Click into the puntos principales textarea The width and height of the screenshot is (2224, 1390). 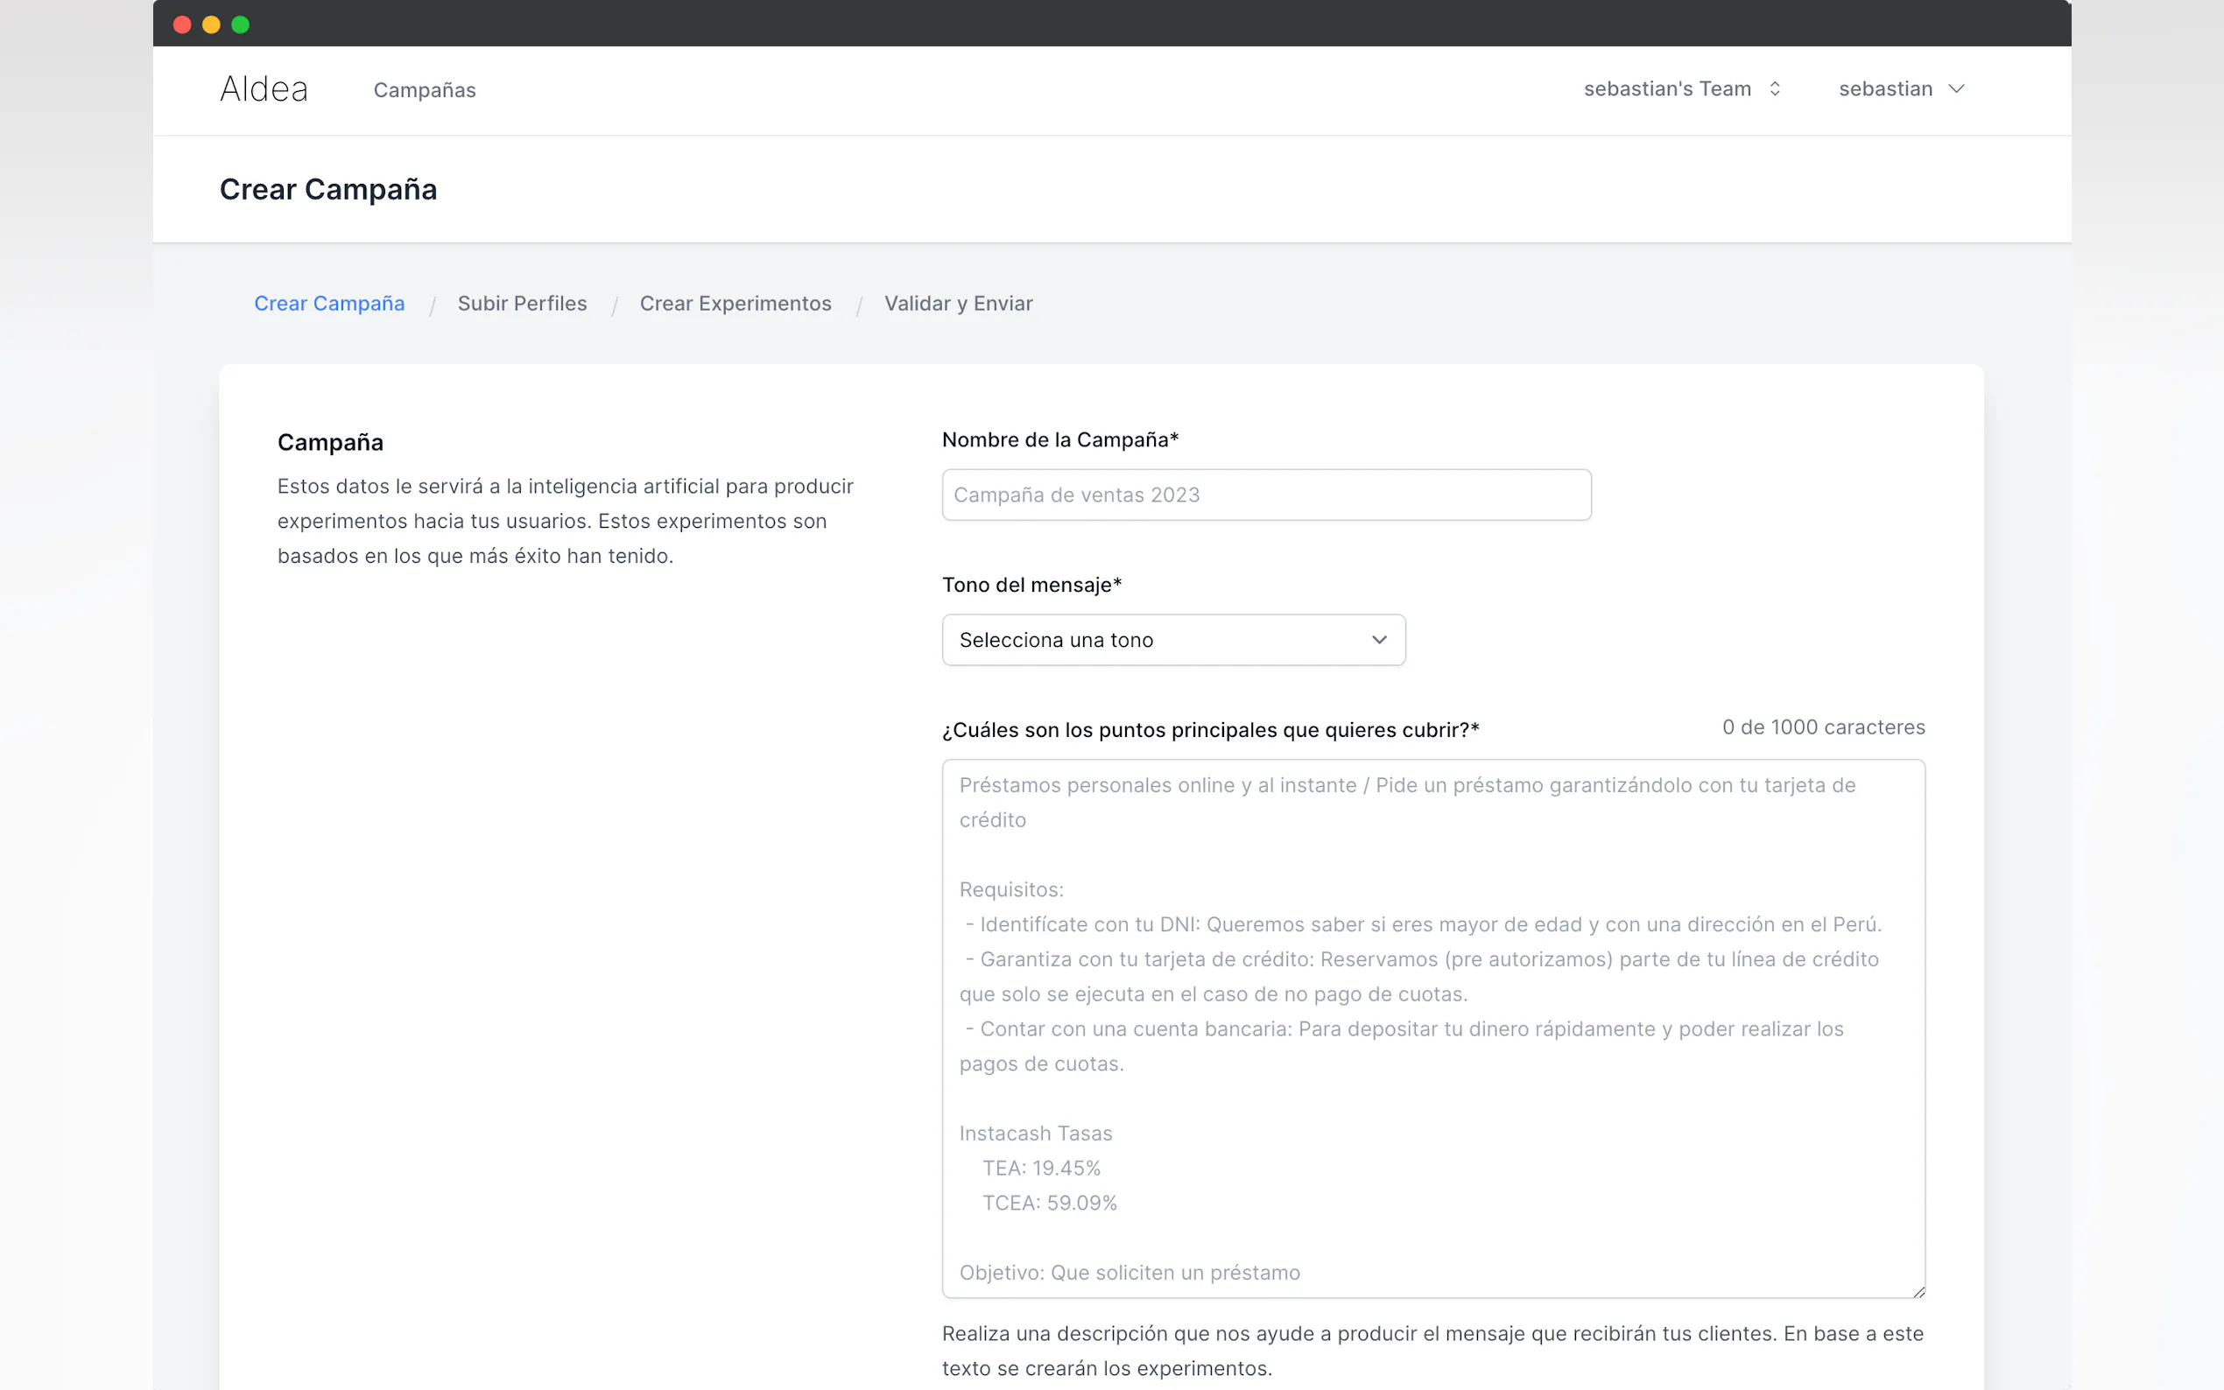[x=1432, y=1028]
